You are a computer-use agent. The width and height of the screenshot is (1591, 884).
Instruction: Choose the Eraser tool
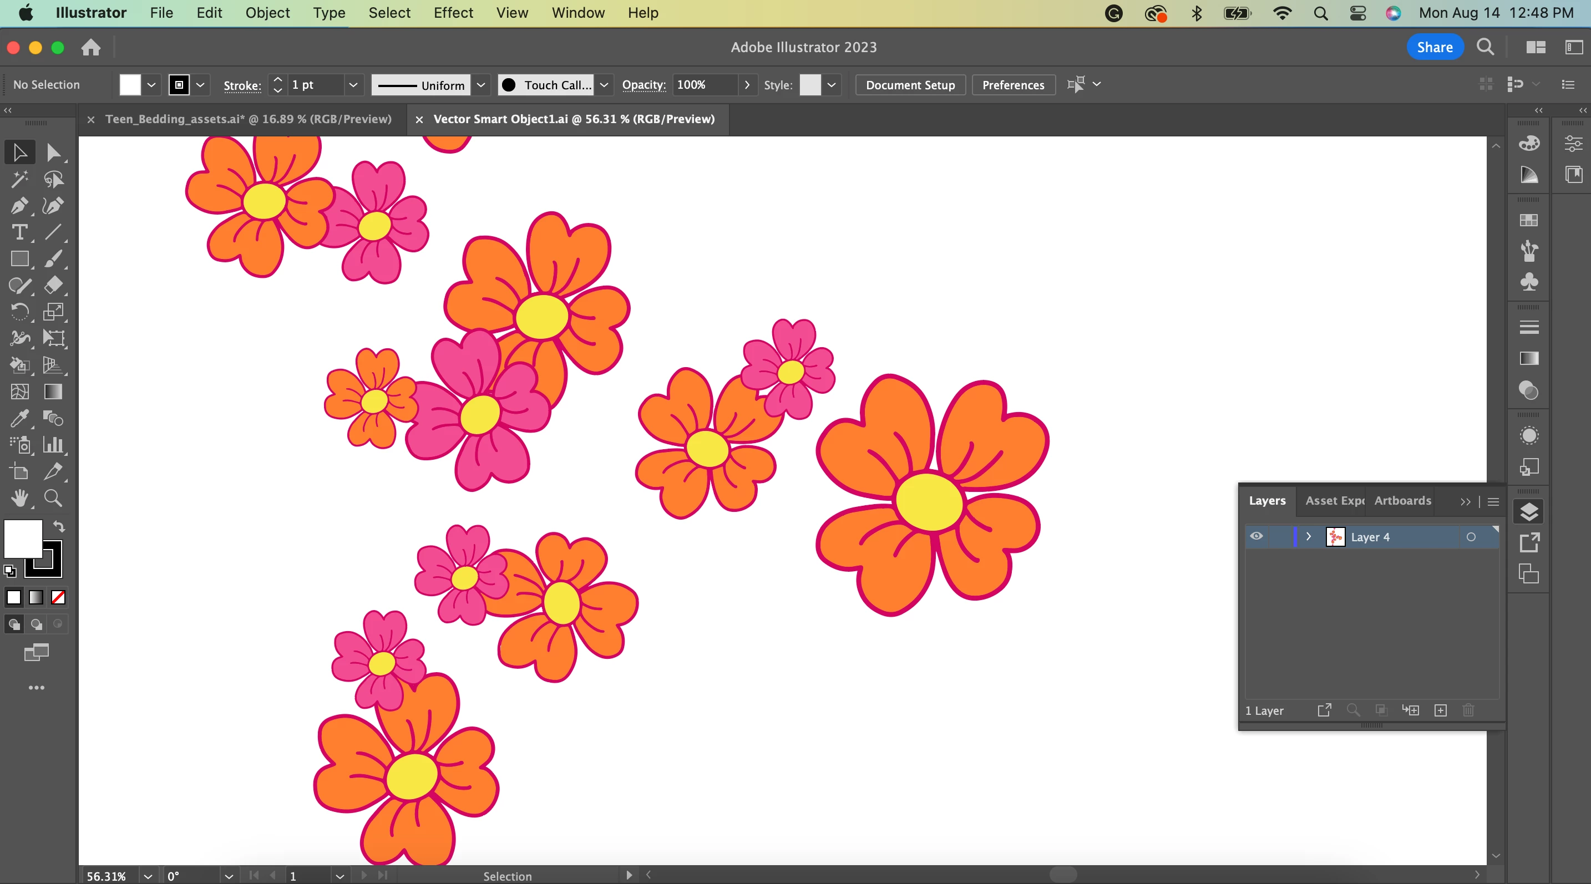pyautogui.click(x=53, y=285)
